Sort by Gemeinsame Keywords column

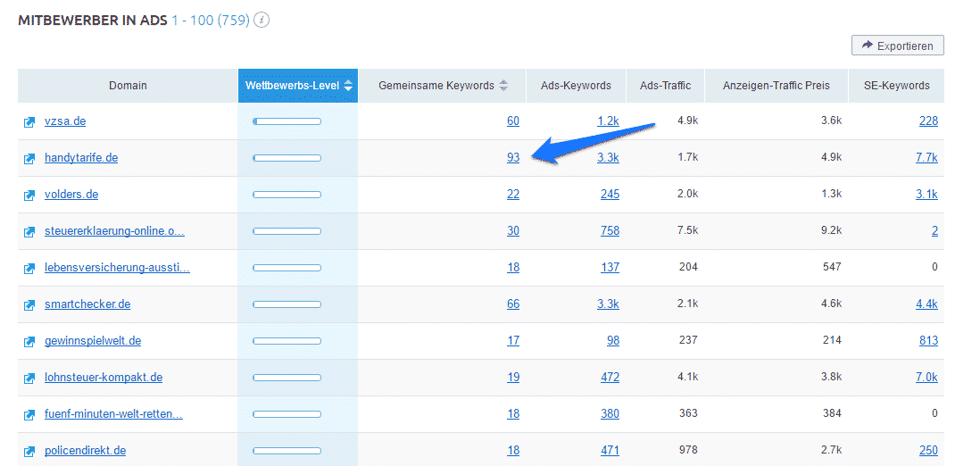pos(443,86)
